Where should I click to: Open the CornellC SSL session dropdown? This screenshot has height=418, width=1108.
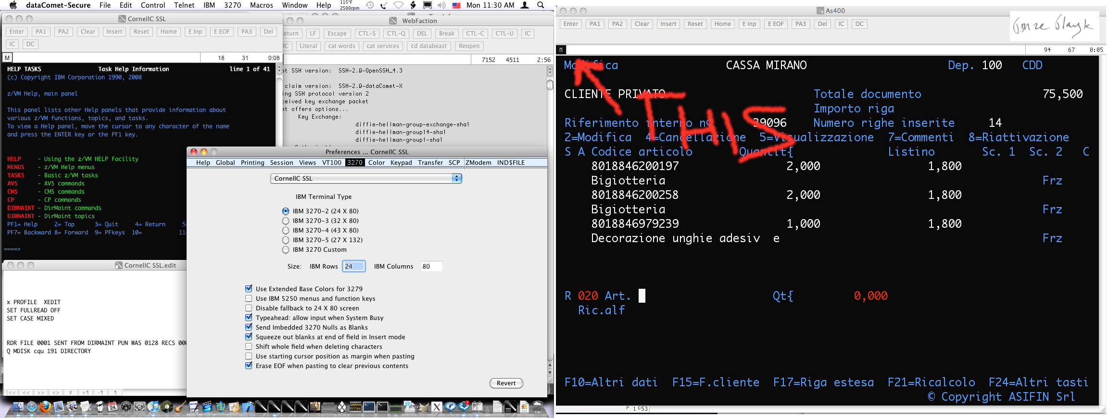point(366,178)
